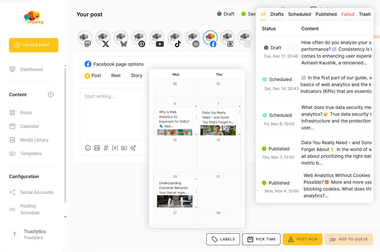Viewport: 380px width, 252px height.
Task: Click down arrow in Wed 20 calendar cell
Action: [x=196, y=207]
